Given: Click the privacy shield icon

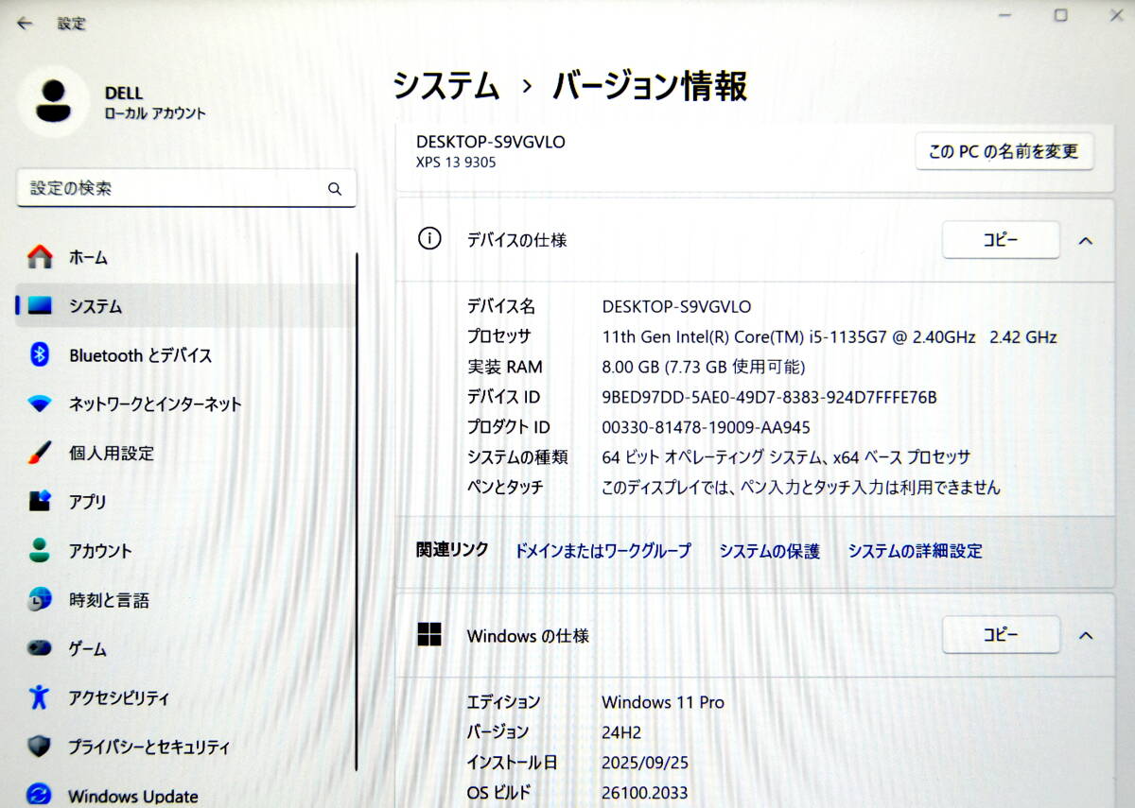Looking at the screenshot, I should tap(39, 747).
